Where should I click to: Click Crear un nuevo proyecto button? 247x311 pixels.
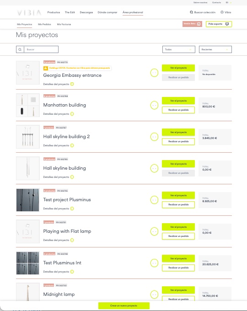pyautogui.click(x=124, y=306)
